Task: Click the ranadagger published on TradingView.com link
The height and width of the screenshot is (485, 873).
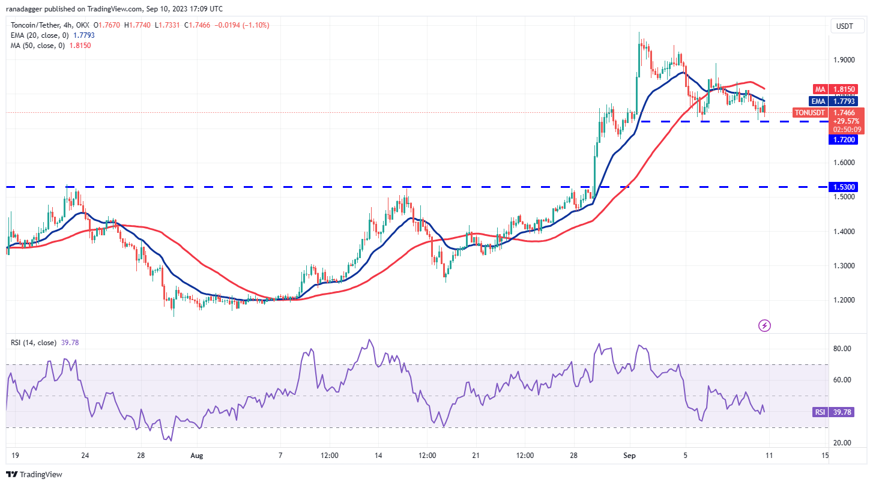Action: (61, 8)
